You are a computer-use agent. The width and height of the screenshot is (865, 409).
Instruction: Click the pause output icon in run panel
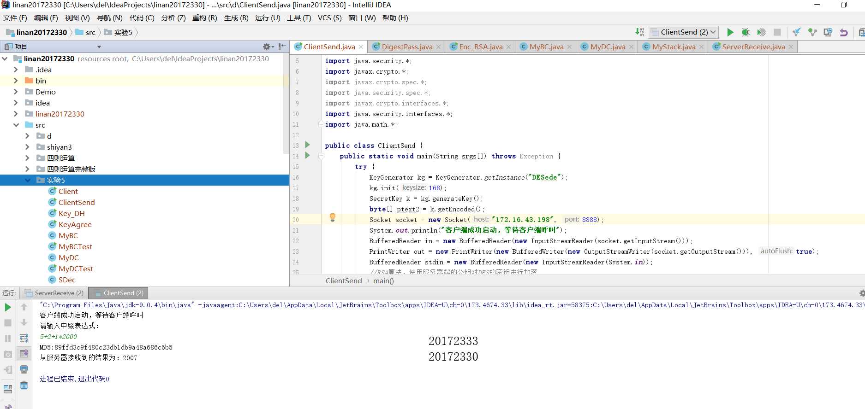[8, 339]
